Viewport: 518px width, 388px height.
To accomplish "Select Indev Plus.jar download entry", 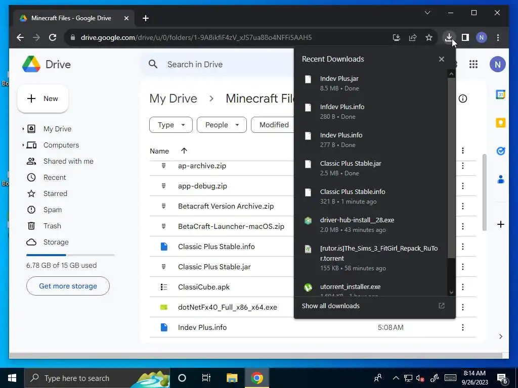I will [x=371, y=83].
